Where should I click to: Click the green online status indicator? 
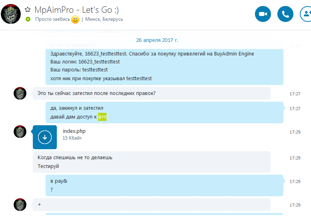click(x=28, y=19)
